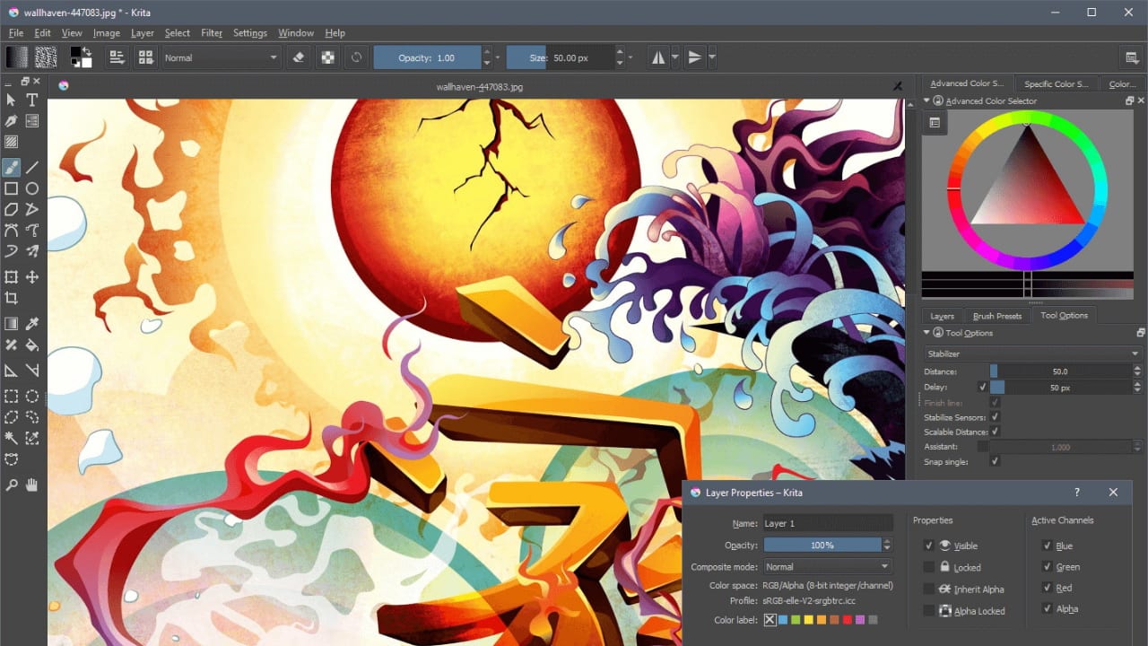Click the Layer Properties help button
This screenshot has width=1148, height=646.
(1077, 493)
